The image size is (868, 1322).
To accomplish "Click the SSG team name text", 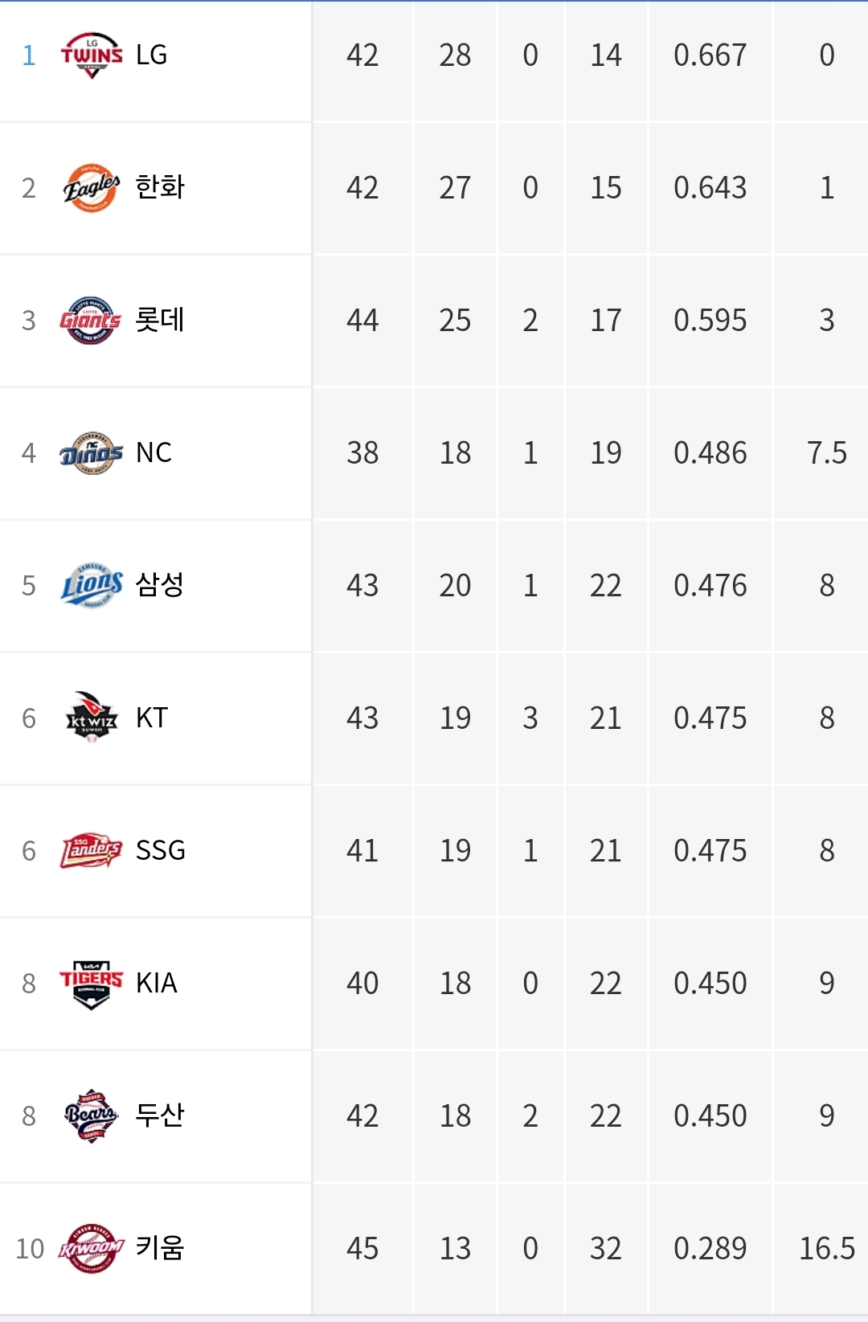I will 161,850.
